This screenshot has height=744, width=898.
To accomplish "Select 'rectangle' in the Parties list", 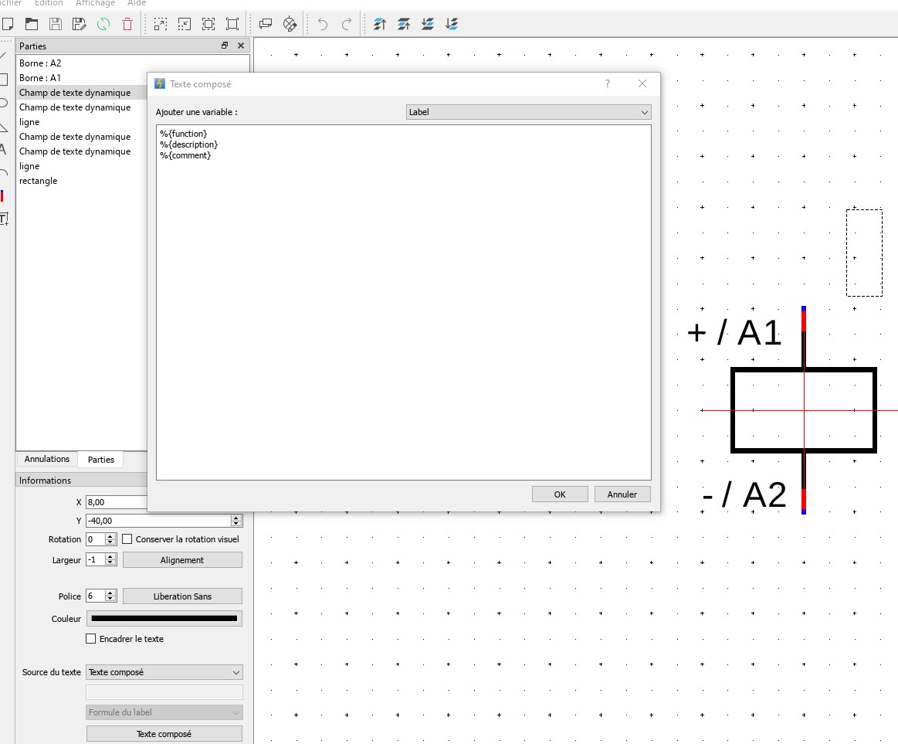I will 39,181.
